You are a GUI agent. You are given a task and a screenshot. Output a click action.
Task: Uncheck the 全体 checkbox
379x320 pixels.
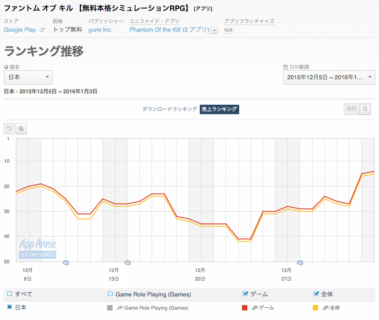[x=316, y=294]
